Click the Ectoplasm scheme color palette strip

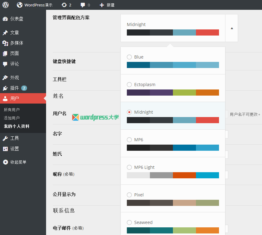[173, 93]
